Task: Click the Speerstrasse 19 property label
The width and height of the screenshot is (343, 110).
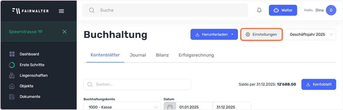Action: pos(25,32)
